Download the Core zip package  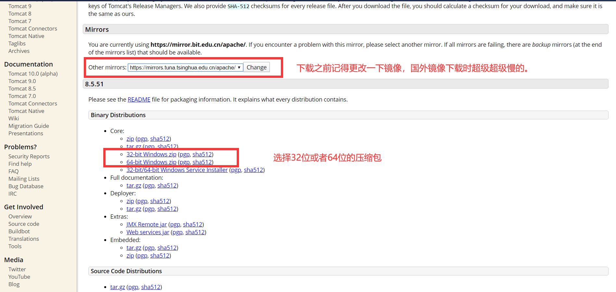[x=130, y=139]
